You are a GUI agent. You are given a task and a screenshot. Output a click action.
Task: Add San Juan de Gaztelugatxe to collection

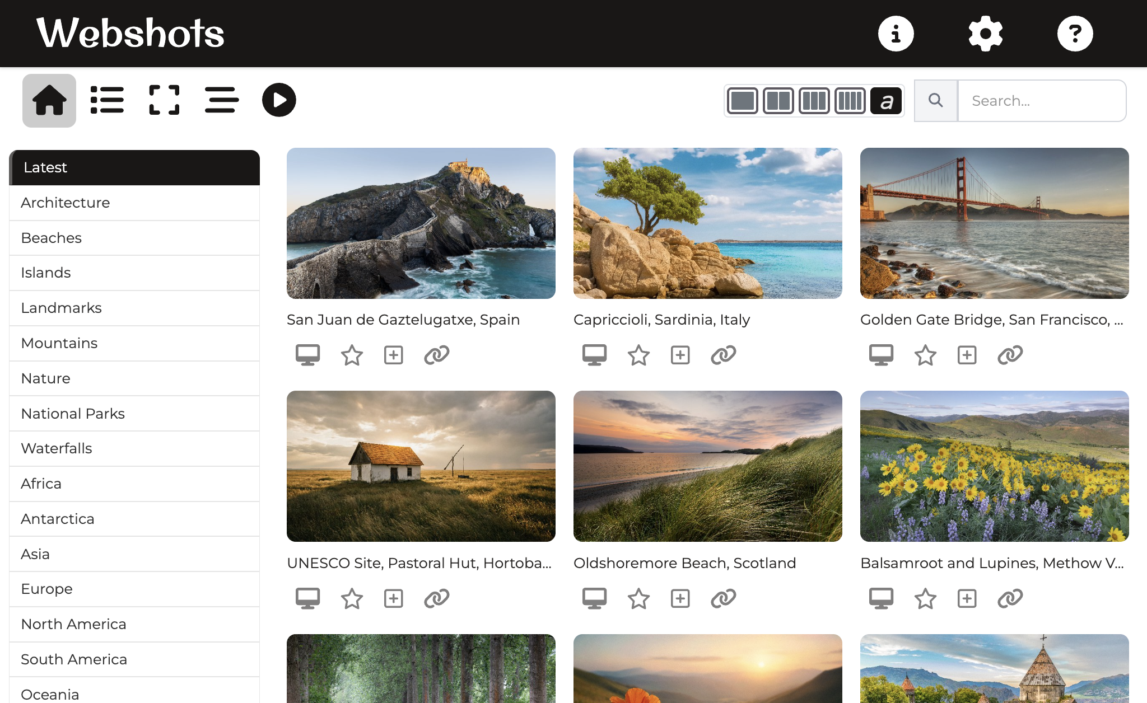click(x=394, y=355)
